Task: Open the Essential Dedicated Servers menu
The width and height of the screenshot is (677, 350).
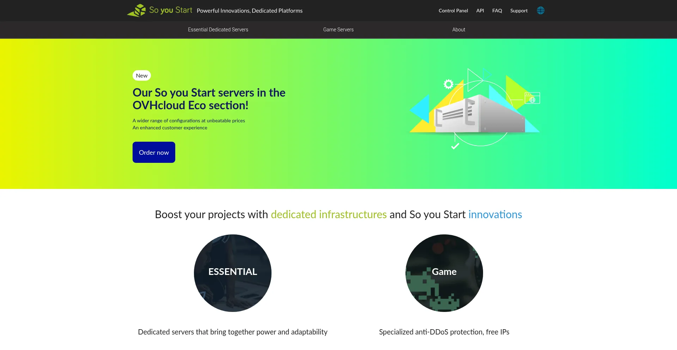Action: pyautogui.click(x=218, y=30)
